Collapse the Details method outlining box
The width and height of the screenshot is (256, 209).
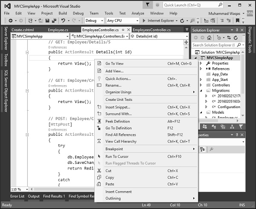click(28, 52)
